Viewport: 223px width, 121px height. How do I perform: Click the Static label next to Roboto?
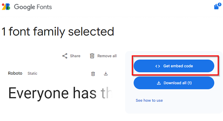pyautogui.click(x=33, y=73)
